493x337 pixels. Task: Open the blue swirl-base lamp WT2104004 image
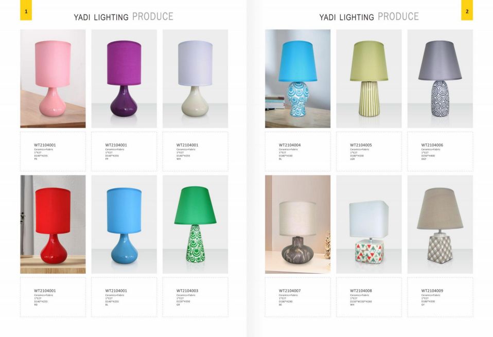click(298, 79)
